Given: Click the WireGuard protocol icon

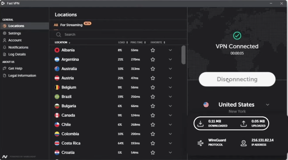Looking at the screenshot, I should point(200,143).
